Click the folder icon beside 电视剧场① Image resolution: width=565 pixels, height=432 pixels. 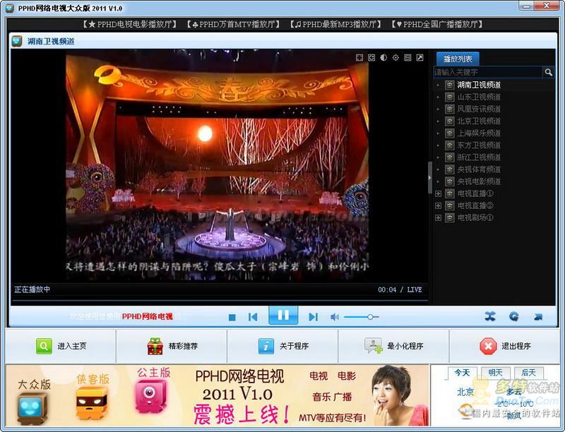click(449, 218)
